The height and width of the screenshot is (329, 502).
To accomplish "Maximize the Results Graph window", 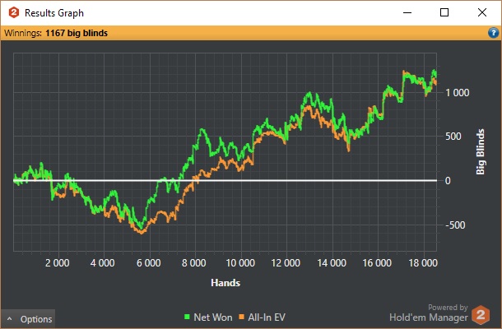I will (444, 12).
